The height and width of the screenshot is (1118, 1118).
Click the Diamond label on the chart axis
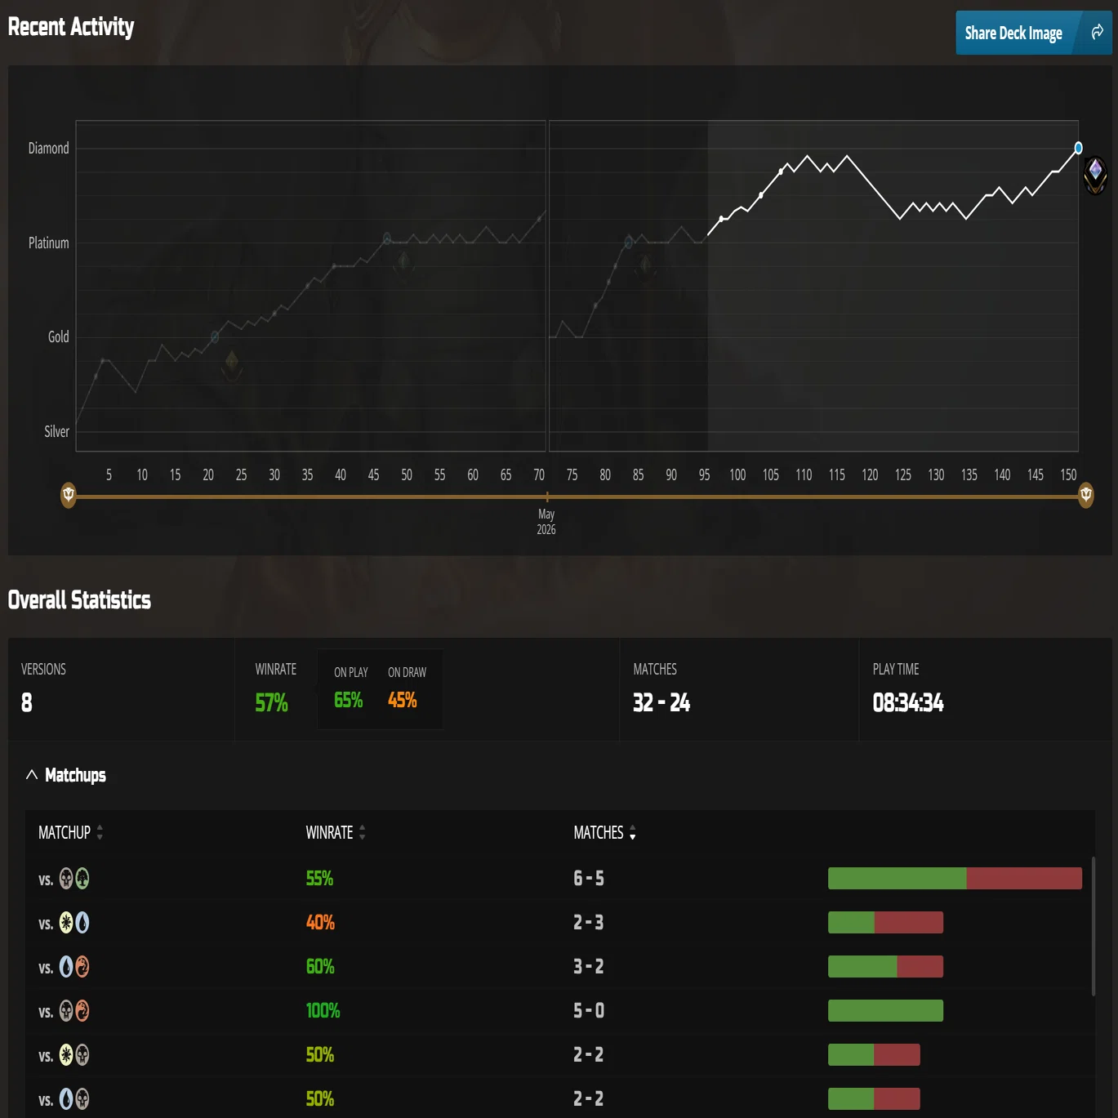tap(49, 148)
